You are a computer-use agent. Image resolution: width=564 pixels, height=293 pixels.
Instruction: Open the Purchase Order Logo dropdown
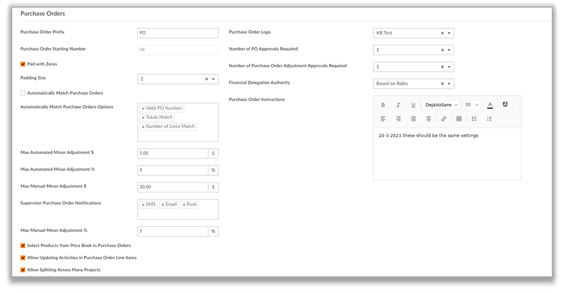click(449, 33)
